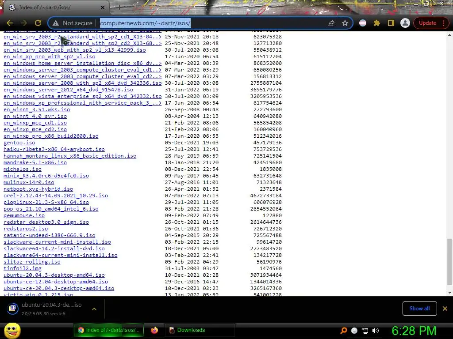
Task: Reload the page with the refresh icon
Action: pyautogui.click(x=38, y=23)
